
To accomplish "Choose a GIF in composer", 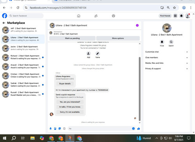I will [64, 129].
